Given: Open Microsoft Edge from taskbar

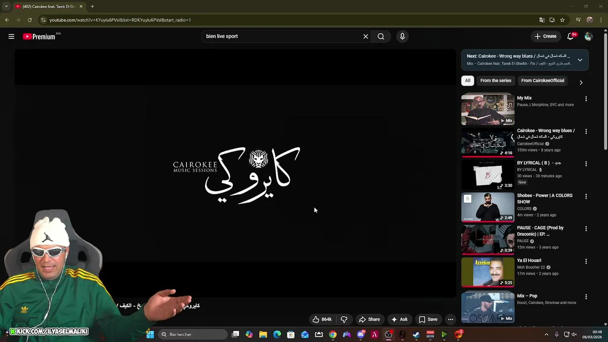Looking at the screenshot, I should (x=277, y=334).
